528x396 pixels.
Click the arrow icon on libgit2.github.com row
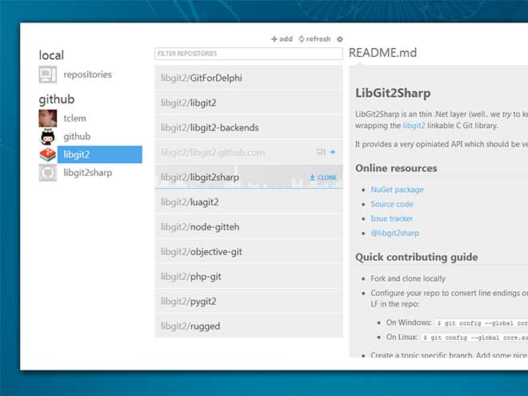[332, 152]
